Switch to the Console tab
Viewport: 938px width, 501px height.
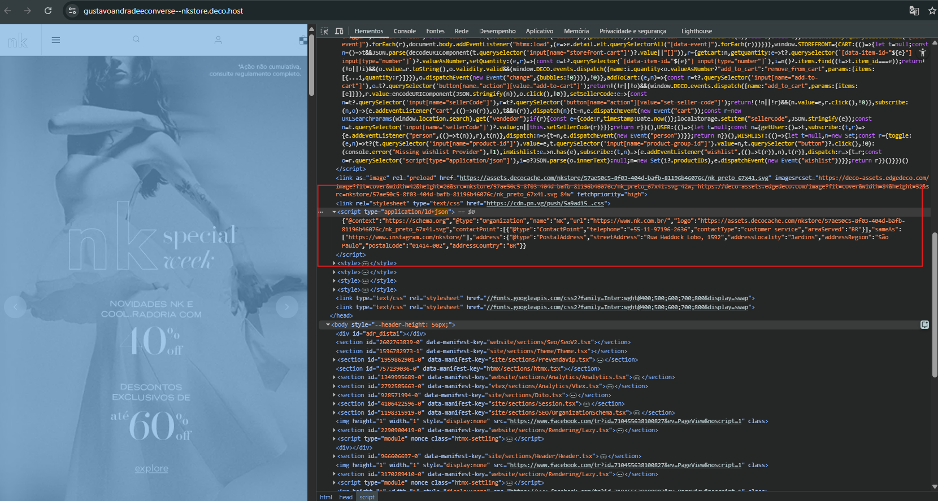click(404, 31)
